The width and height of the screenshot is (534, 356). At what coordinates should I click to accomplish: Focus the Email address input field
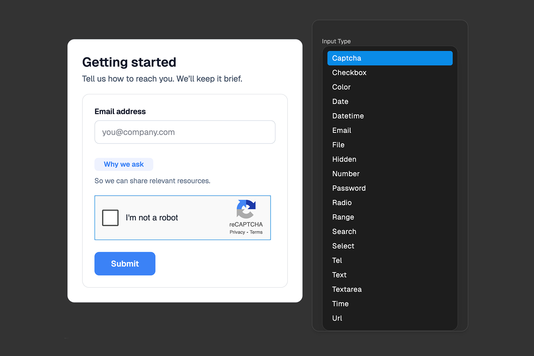click(x=185, y=132)
